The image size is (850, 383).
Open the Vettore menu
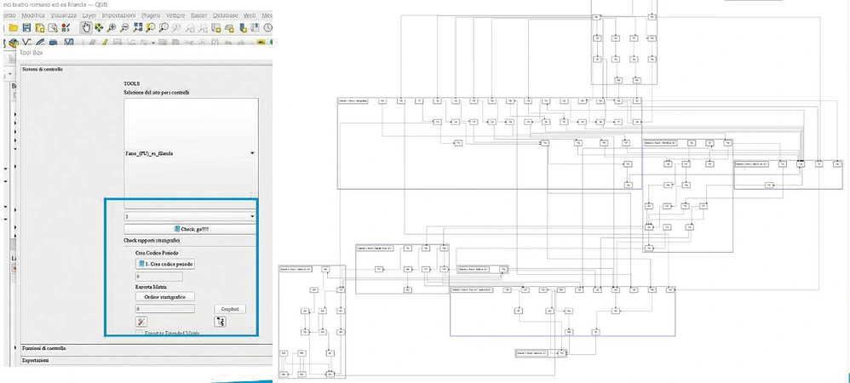174,15
